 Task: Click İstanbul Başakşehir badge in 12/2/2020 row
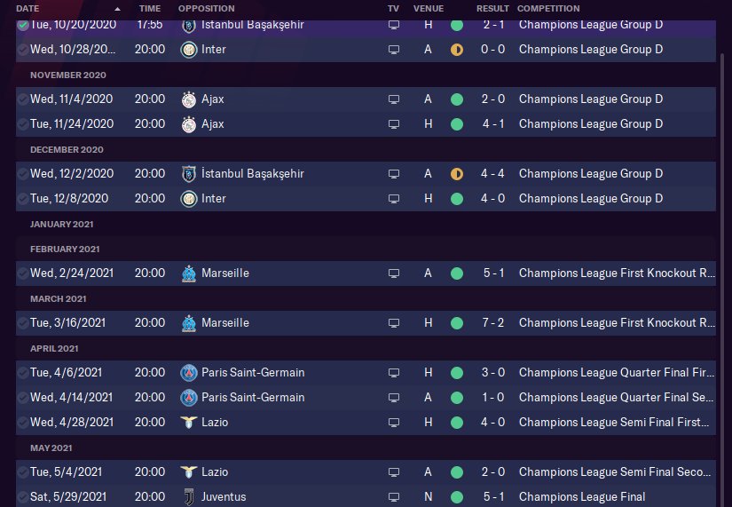187,174
